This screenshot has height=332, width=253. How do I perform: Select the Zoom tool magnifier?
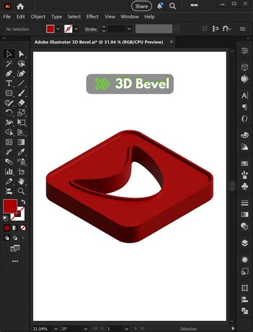click(x=21, y=191)
